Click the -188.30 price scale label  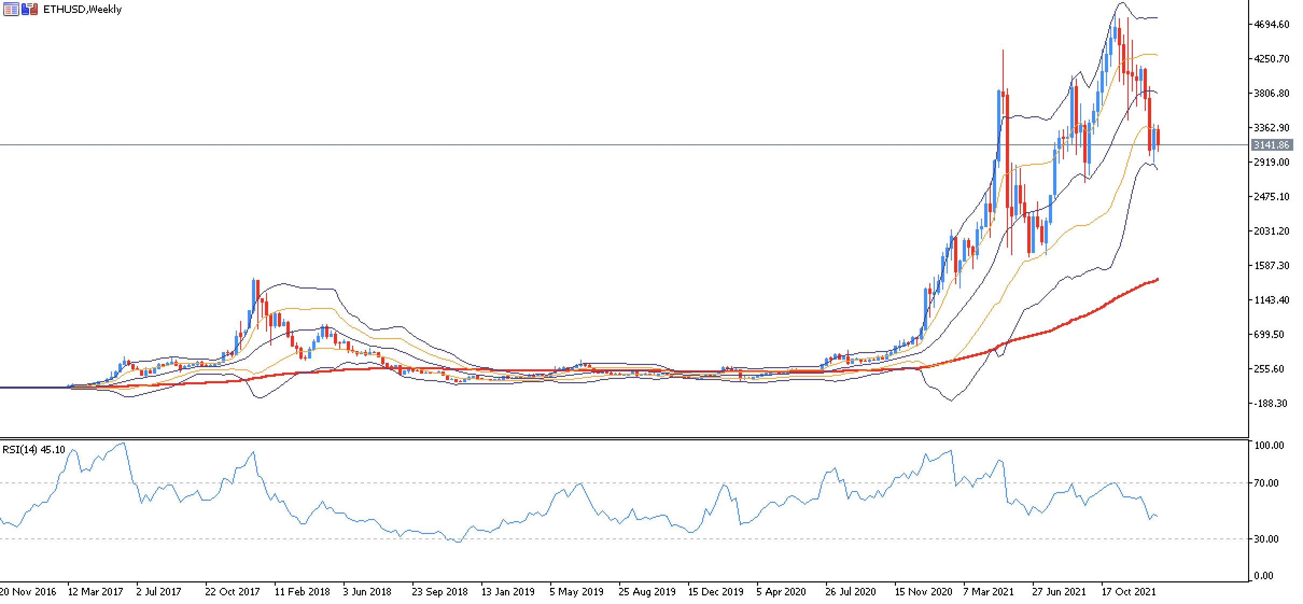click(1270, 403)
